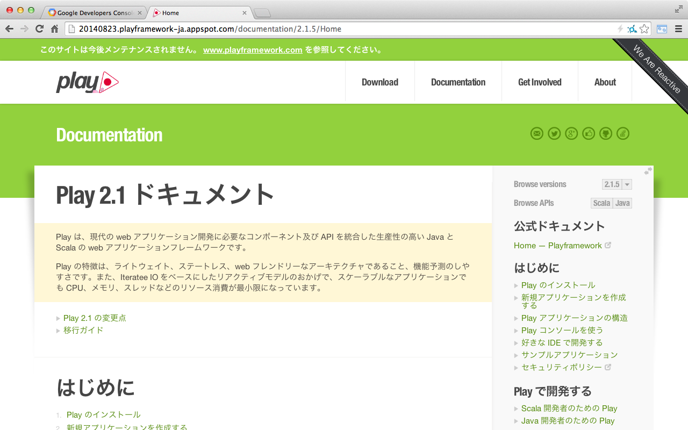Open Play 2.1 の変更点 link
Viewport: 688px width, 430px height.
(x=95, y=318)
